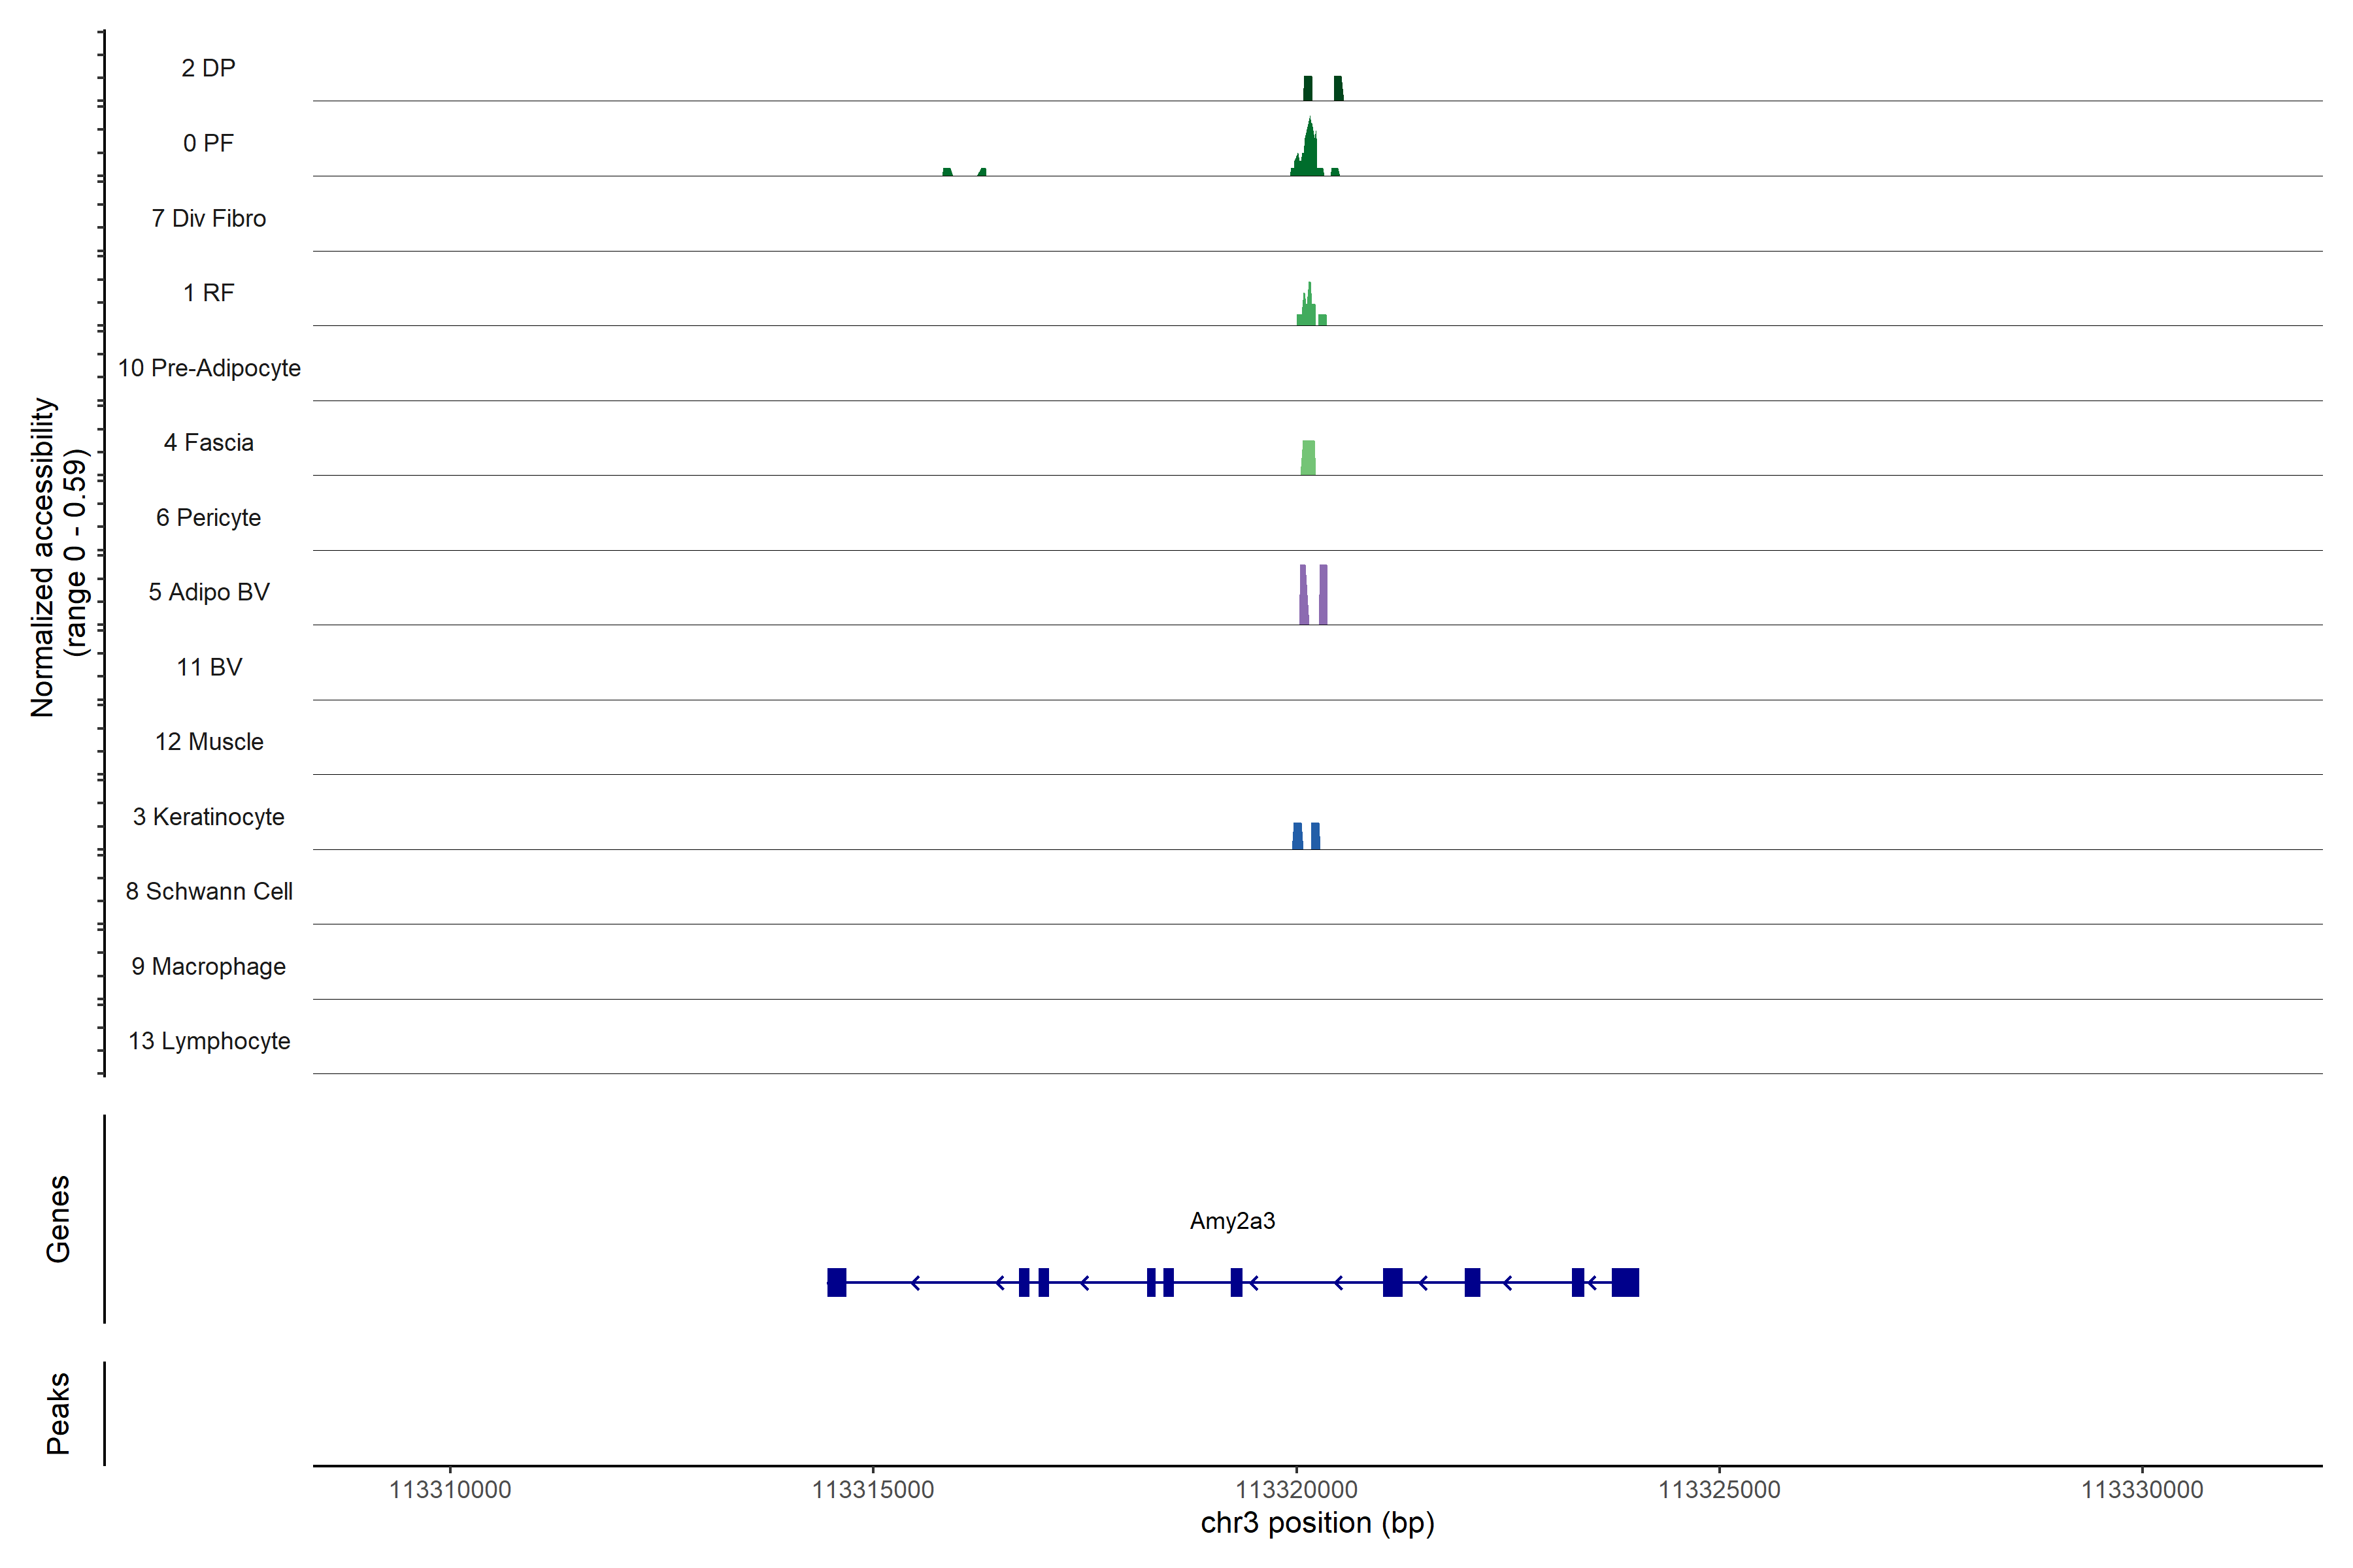
Task: Click the 113320000 axis tick label
Action: [x=1297, y=1490]
